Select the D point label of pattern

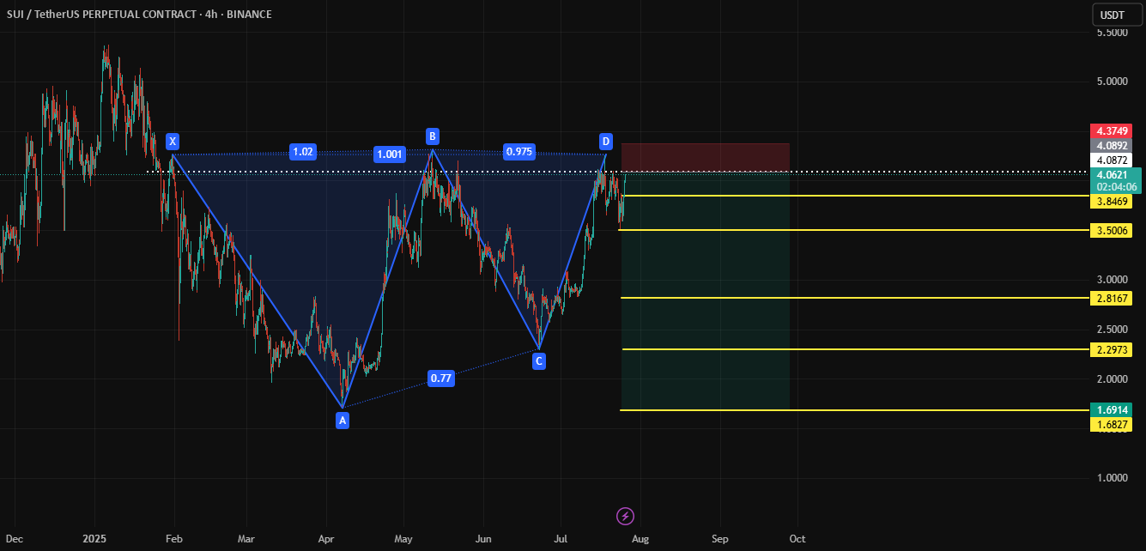click(x=606, y=141)
